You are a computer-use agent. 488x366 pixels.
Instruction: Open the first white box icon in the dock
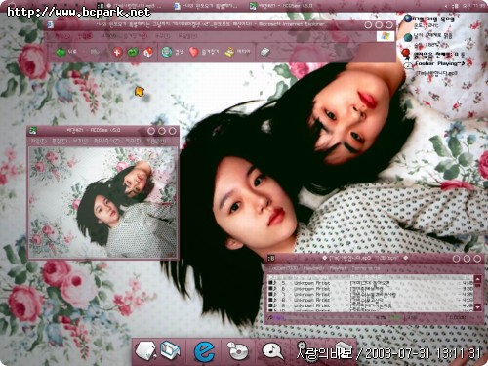tap(145, 351)
